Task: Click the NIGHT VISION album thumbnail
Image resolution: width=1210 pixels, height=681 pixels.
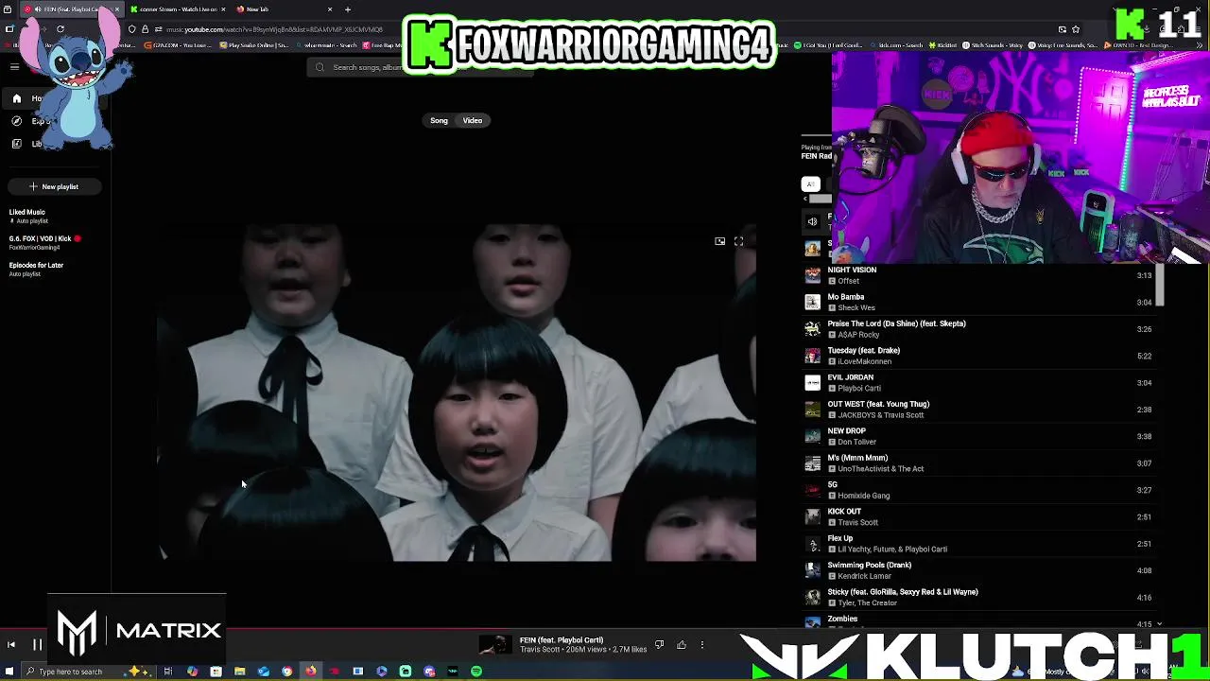Action: coord(812,275)
